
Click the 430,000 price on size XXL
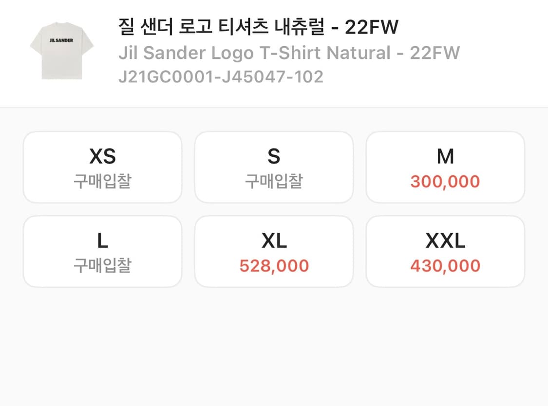pos(445,265)
